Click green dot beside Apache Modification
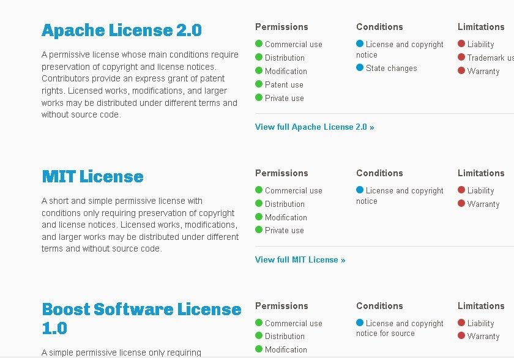This screenshot has height=358, width=514. tap(259, 70)
